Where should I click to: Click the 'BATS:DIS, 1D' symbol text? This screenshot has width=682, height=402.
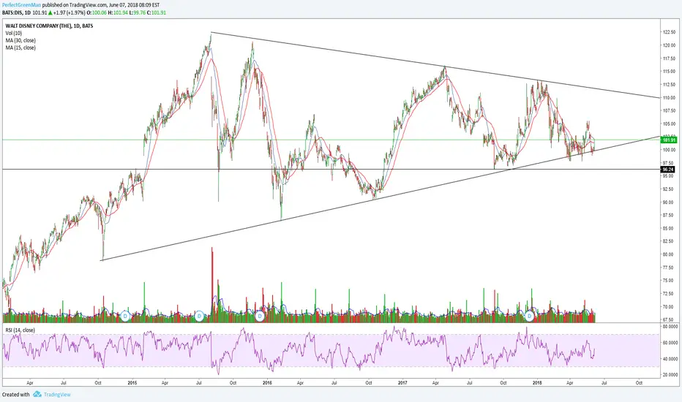click(x=17, y=12)
